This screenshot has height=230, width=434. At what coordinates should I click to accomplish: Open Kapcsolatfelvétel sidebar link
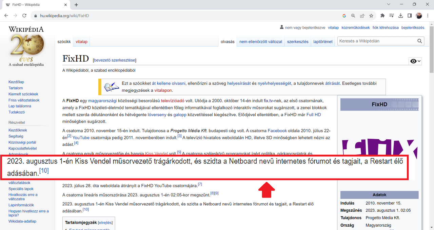[22, 148]
